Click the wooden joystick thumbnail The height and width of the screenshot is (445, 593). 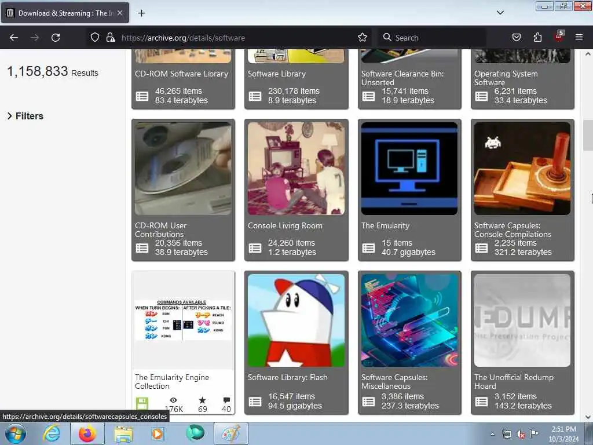pos(522,169)
